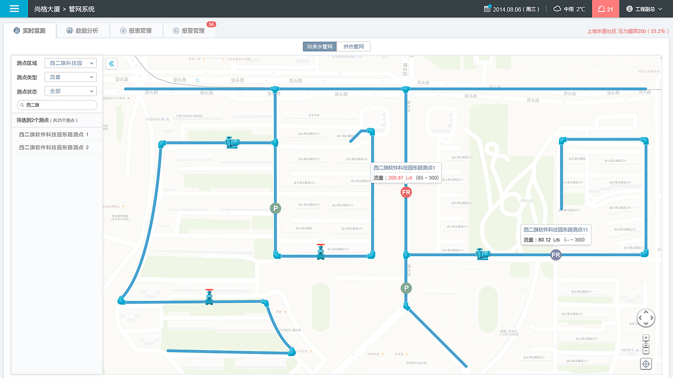Collapse the side panel with double-chevron
Viewport: 673px width, 378px height.
(111, 64)
